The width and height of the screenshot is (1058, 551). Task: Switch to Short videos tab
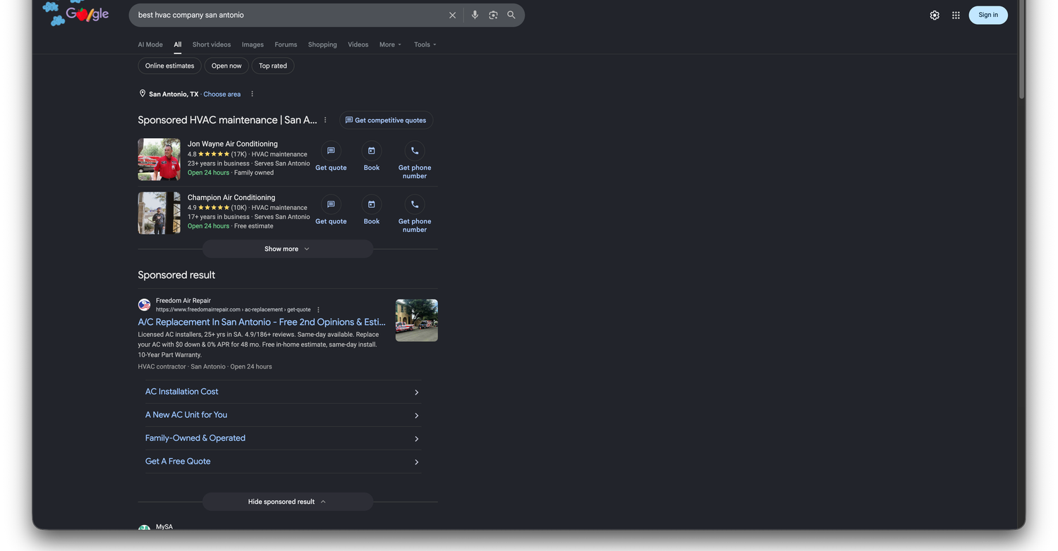pyautogui.click(x=212, y=44)
